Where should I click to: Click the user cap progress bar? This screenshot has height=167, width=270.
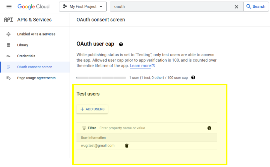101,78
